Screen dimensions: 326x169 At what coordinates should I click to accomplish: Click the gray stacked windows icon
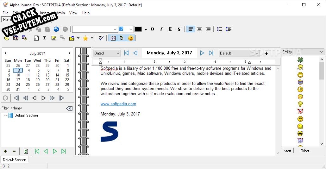point(62,38)
